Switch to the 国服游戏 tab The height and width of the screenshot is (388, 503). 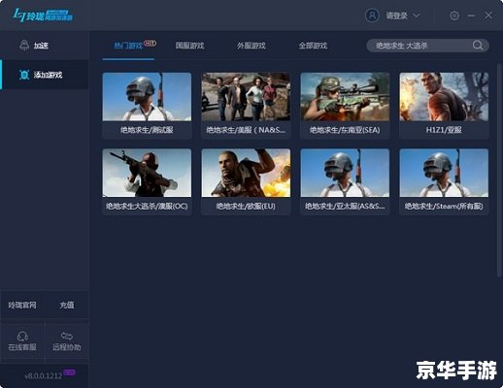coord(189,46)
